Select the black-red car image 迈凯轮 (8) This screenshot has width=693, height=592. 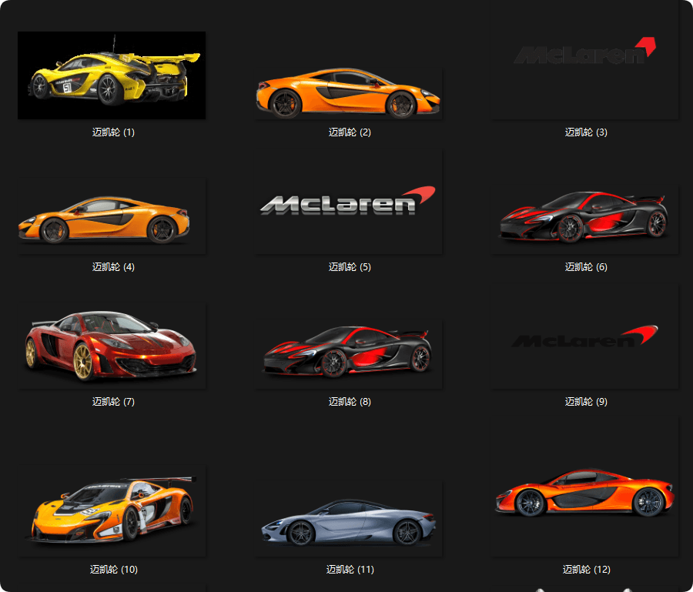click(348, 353)
